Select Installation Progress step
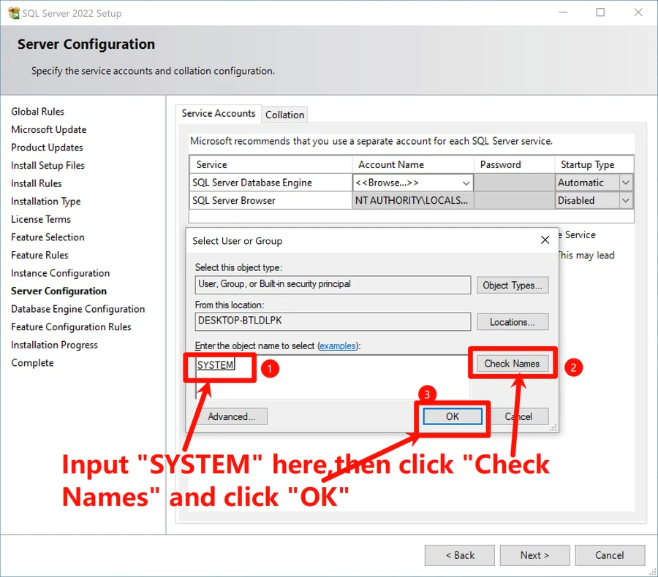The width and height of the screenshot is (658, 577). (55, 345)
